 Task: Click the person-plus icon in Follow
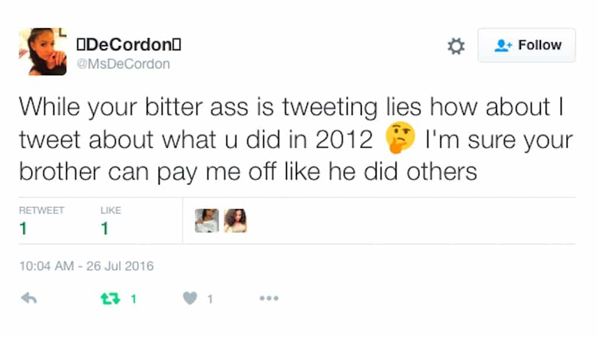click(x=503, y=46)
